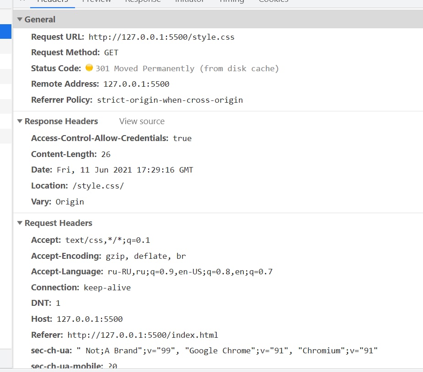Open the Response tab
This screenshot has width=423, height=372.
(x=143, y=2)
